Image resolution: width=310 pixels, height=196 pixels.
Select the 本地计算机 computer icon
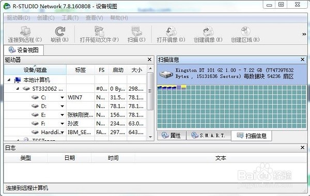(18, 80)
